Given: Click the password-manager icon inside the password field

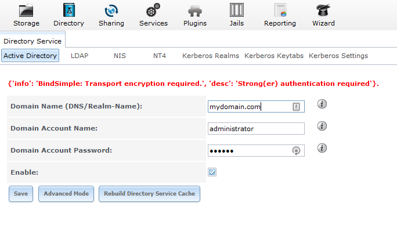Looking at the screenshot, I should (x=296, y=151).
